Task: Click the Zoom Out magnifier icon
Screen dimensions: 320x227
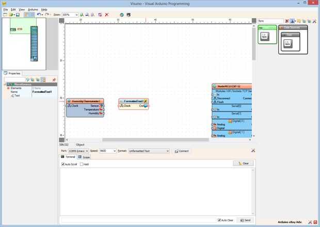Action: [x=87, y=14]
